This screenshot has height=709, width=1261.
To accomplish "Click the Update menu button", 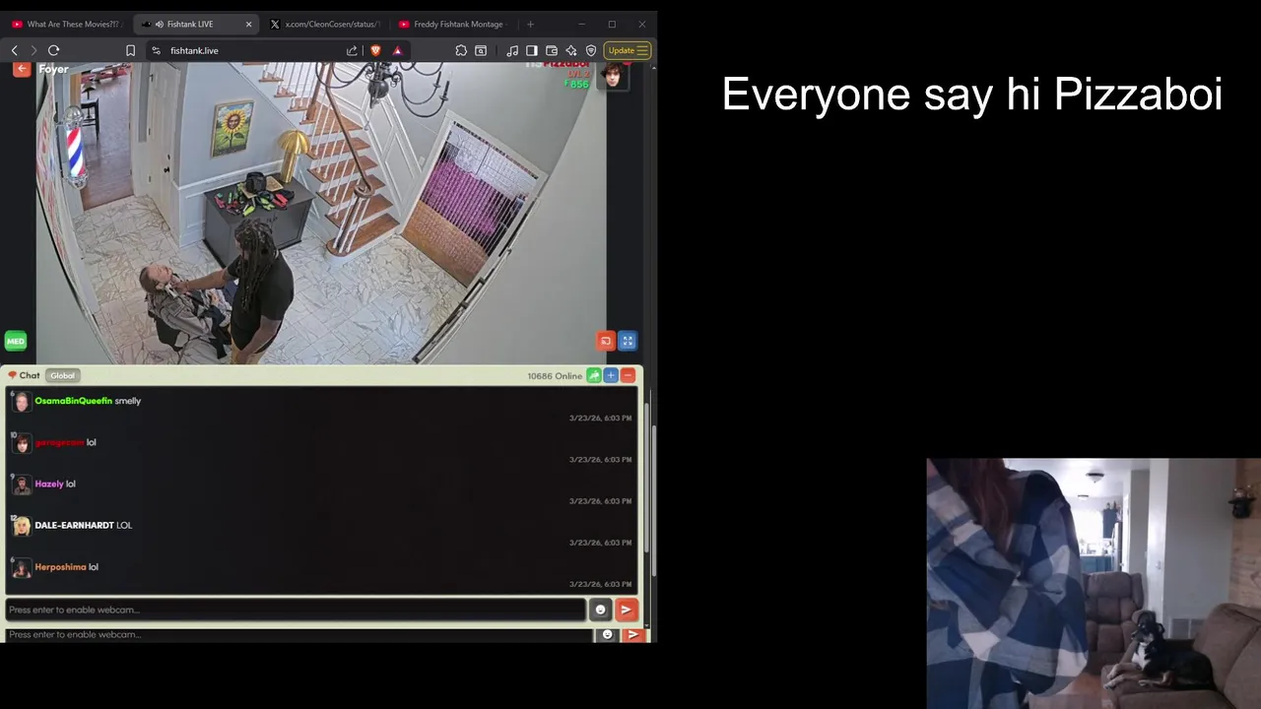I will coord(628,50).
